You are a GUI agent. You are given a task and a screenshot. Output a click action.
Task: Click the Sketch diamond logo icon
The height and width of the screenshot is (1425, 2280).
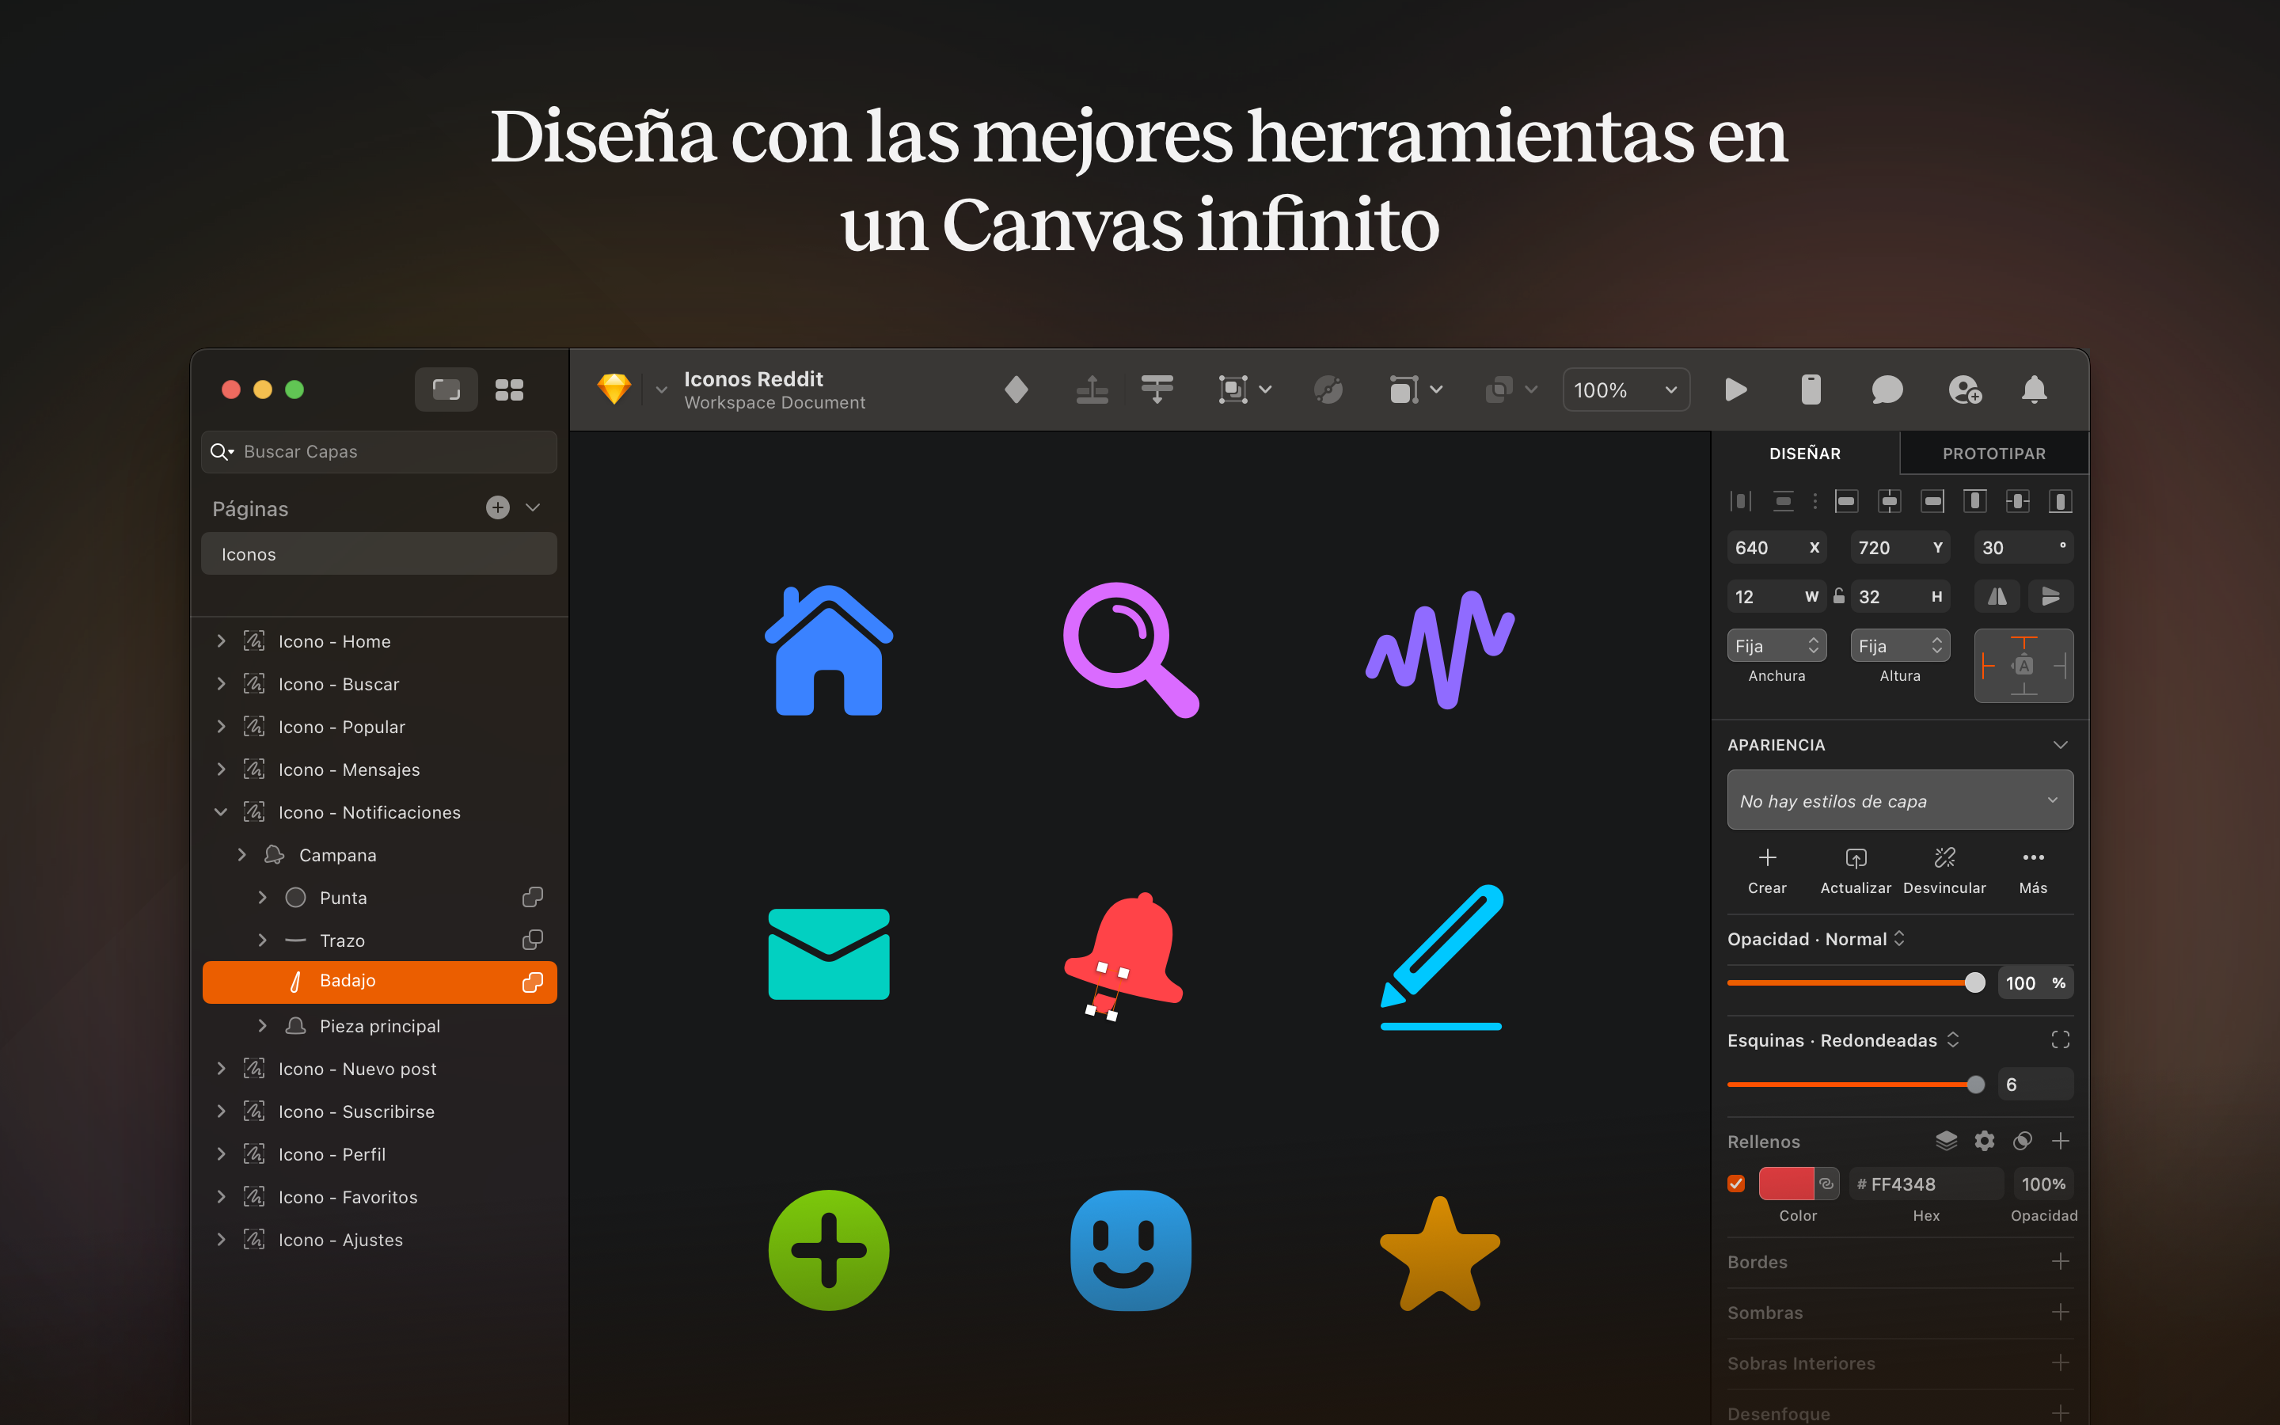[614, 389]
